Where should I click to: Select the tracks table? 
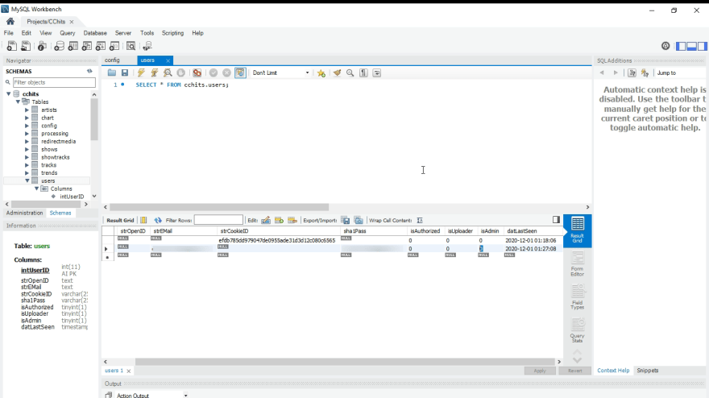(49, 165)
